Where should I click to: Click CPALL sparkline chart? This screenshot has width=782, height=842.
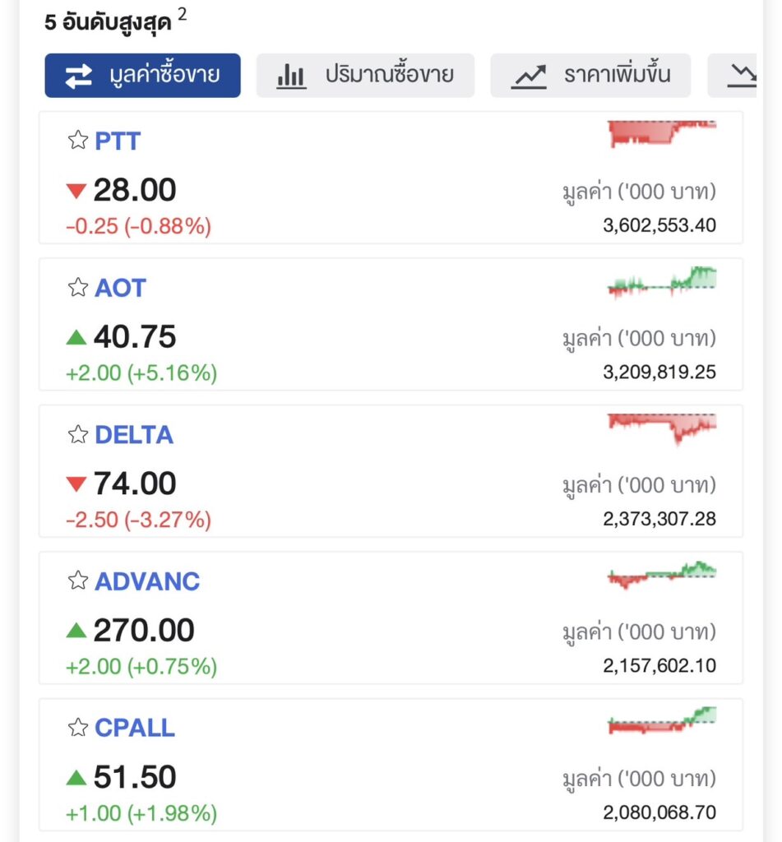[661, 720]
